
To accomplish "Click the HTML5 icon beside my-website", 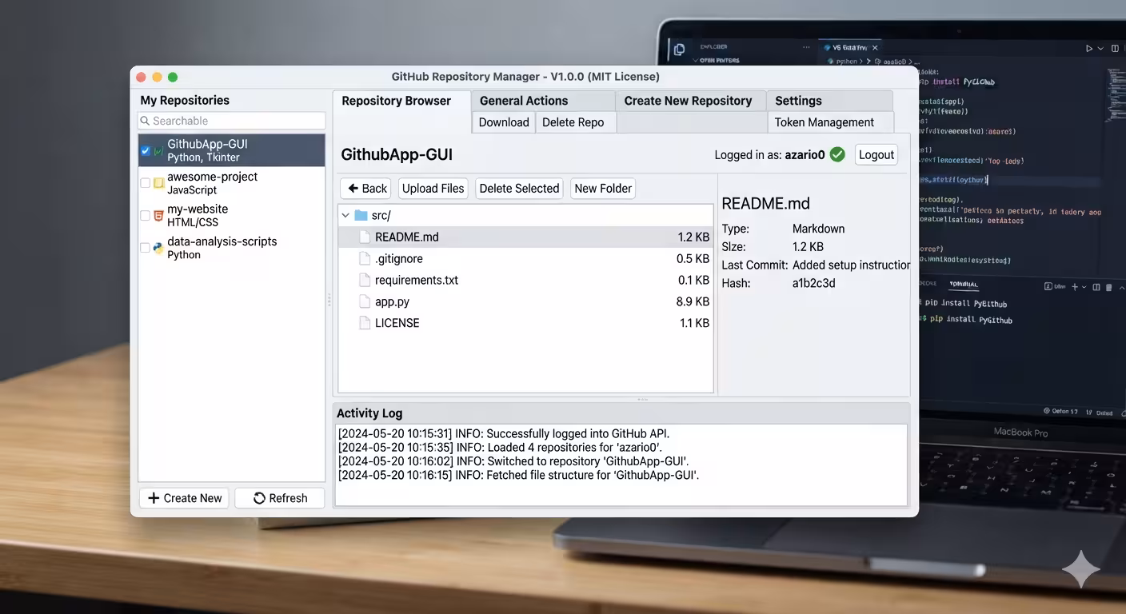I will [158, 215].
